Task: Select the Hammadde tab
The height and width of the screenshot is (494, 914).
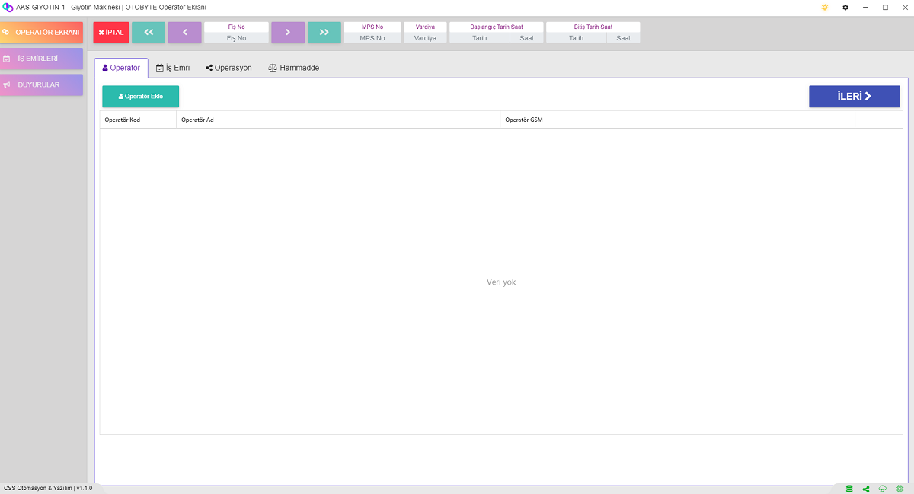Action: click(293, 68)
